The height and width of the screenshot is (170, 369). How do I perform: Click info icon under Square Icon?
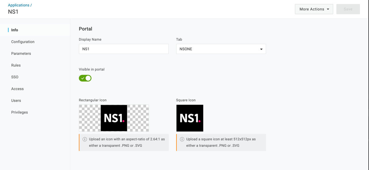coord(182,139)
